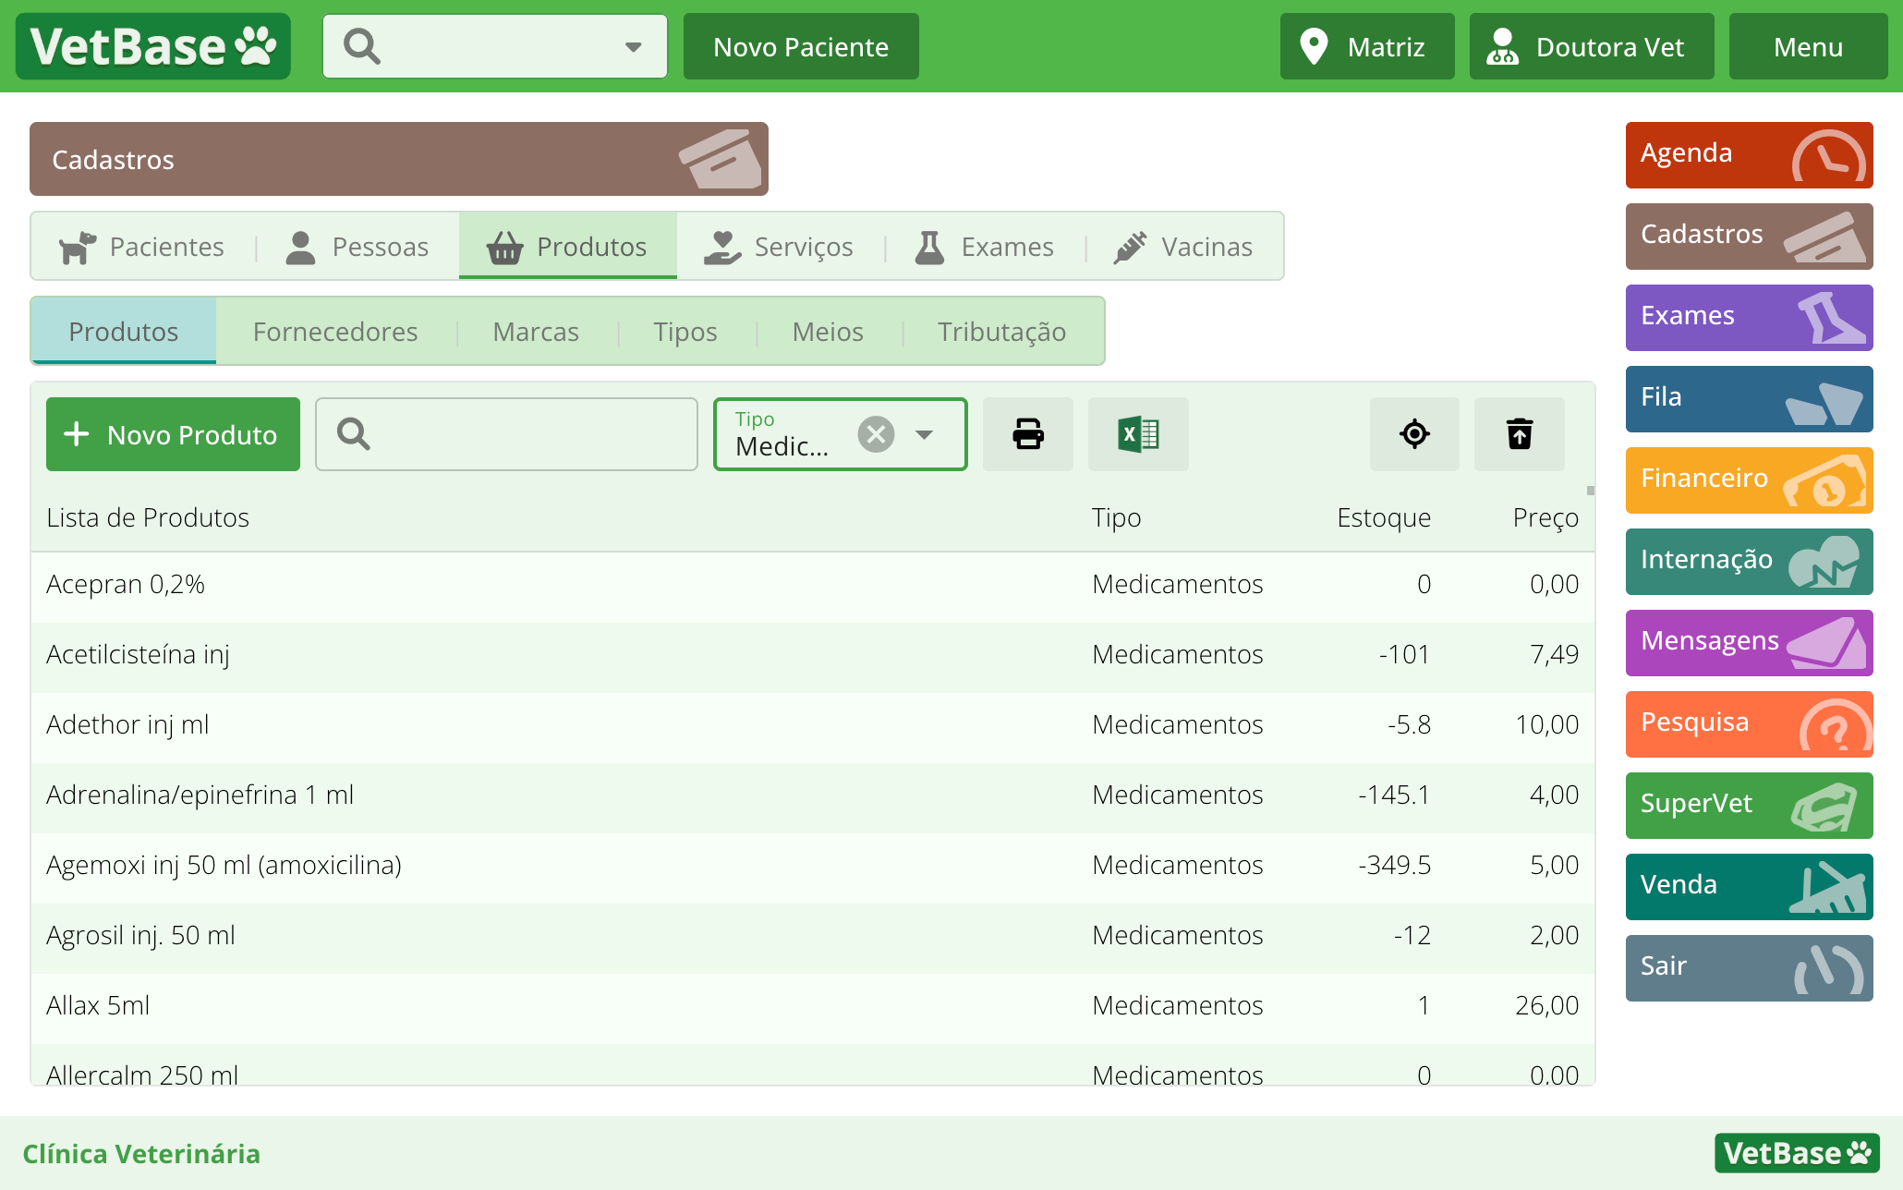Open the Venda sidebar module
Screen dimensions: 1903x1190
[x=1748, y=886]
